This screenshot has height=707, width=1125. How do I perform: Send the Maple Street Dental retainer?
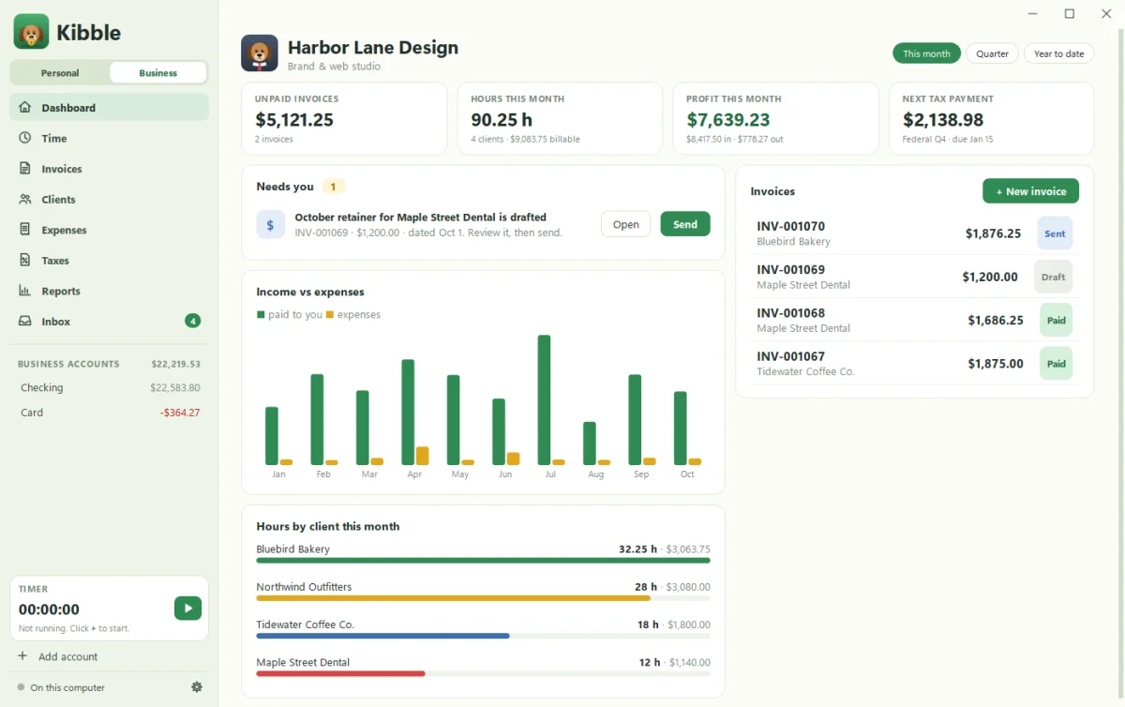click(x=685, y=224)
